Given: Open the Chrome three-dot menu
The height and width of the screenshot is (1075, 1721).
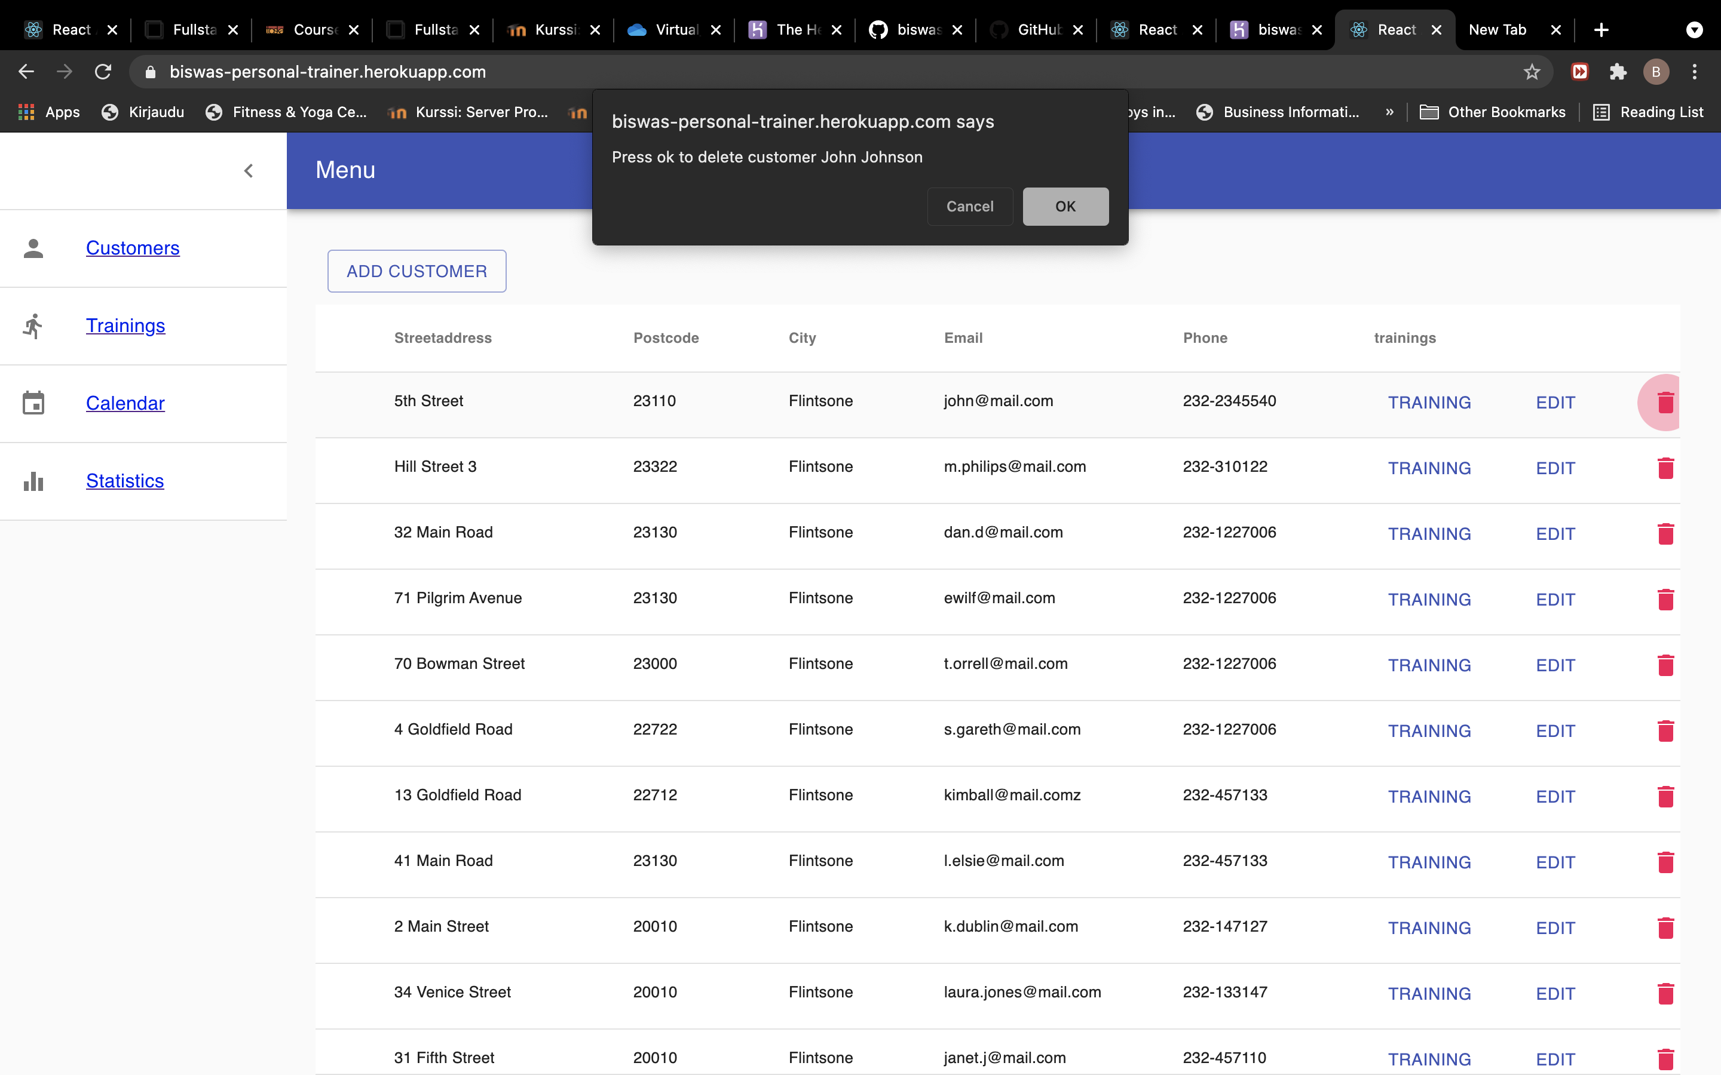Looking at the screenshot, I should [1695, 72].
